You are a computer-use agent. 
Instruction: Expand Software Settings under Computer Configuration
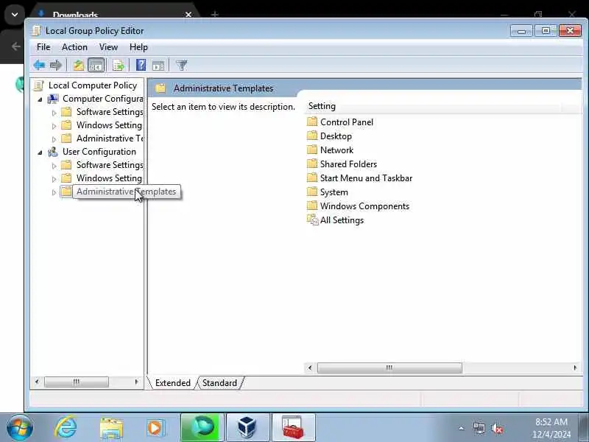54,113
